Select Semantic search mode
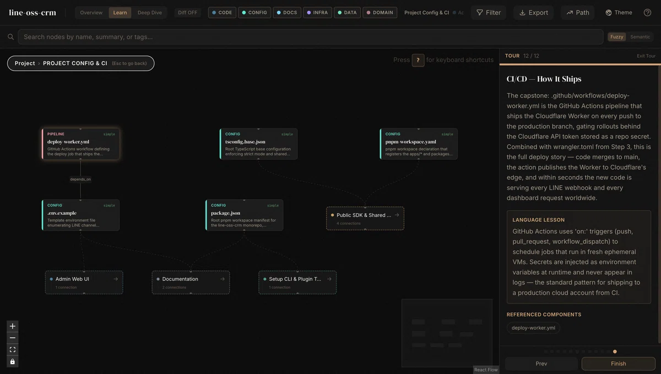The image size is (661, 374). (x=640, y=37)
